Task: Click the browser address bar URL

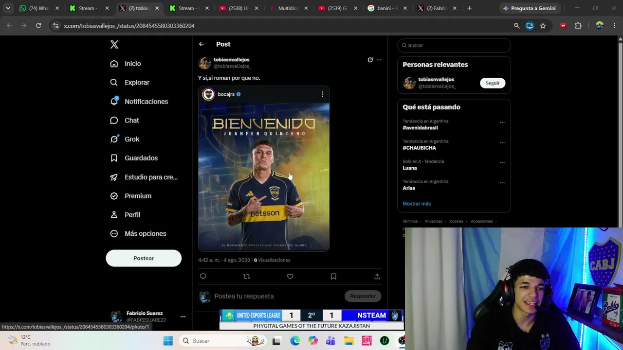Action: (x=129, y=26)
